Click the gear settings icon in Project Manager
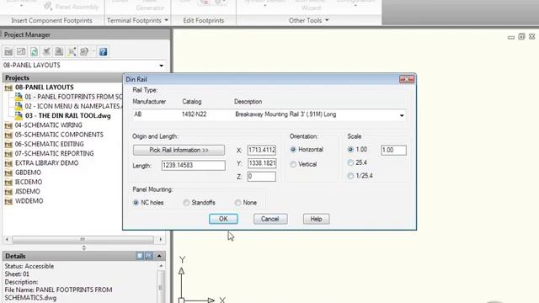Viewport: 539px width, 303px height. pos(84,52)
